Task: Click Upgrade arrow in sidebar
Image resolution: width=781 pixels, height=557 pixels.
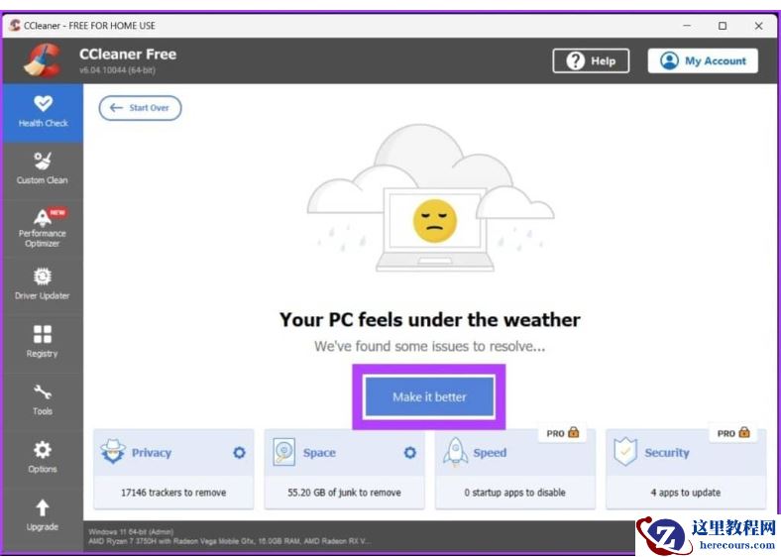Action: point(43,507)
